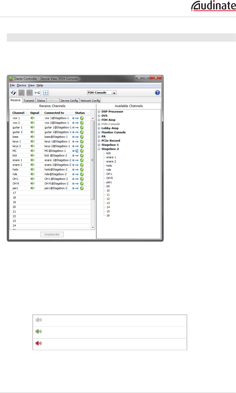This screenshot has width=236, height=393.
Task: Click the signal speaker icon for bass
Action: [32, 137]
